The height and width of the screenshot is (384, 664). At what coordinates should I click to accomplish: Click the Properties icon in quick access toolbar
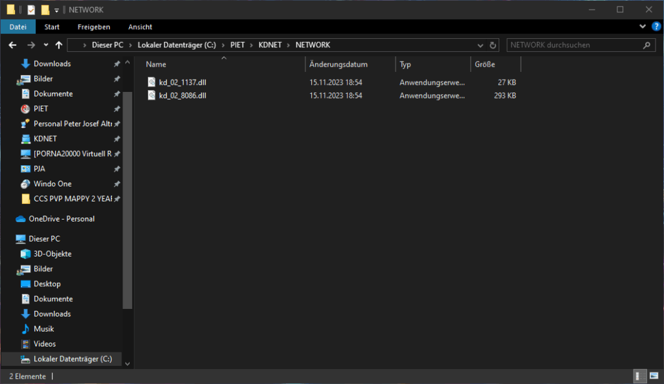pos(31,10)
